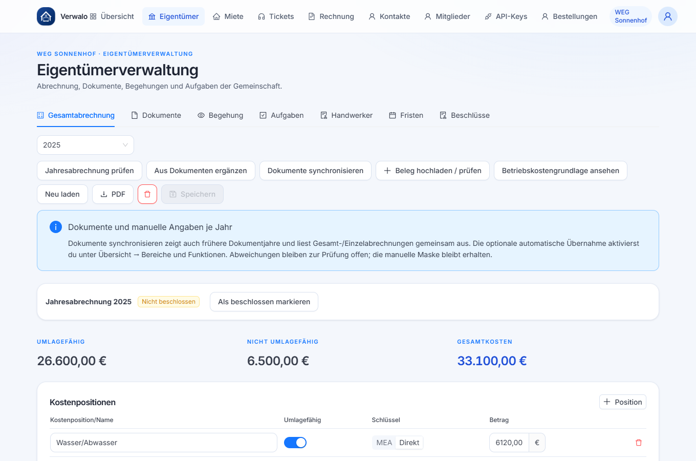Open Bestellungen in the navigation bar
Screen dimensions: 696x461
coord(570,16)
